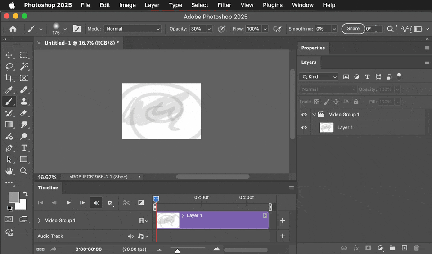Select the Lasso tool

pyautogui.click(x=9, y=67)
